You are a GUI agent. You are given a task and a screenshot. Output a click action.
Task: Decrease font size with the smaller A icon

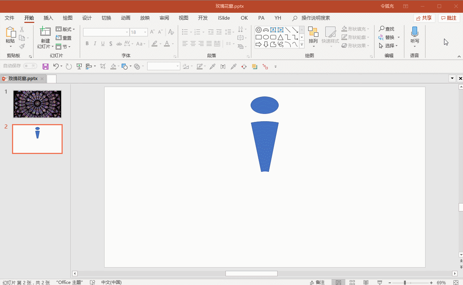point(161,32)
